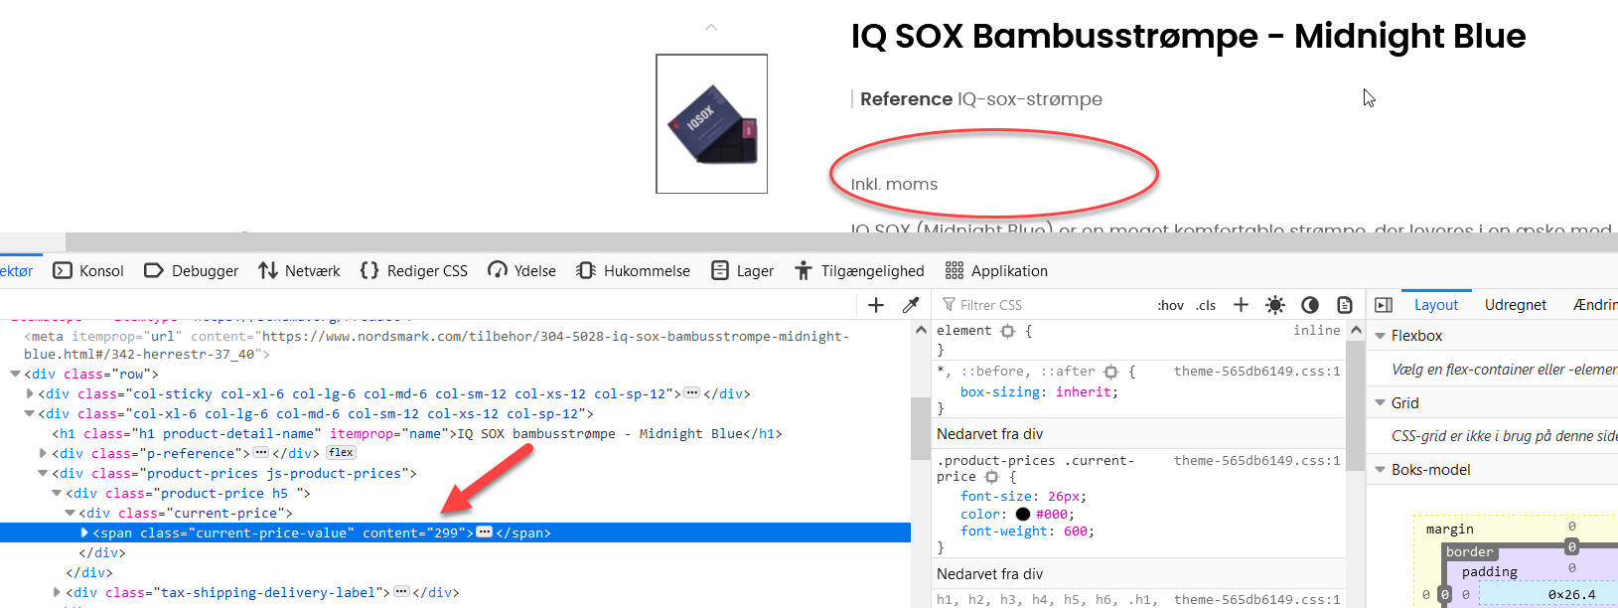Screen dimensions: 1618x608
Task: Collapse the div class="row" node
Action: point(15,375)
